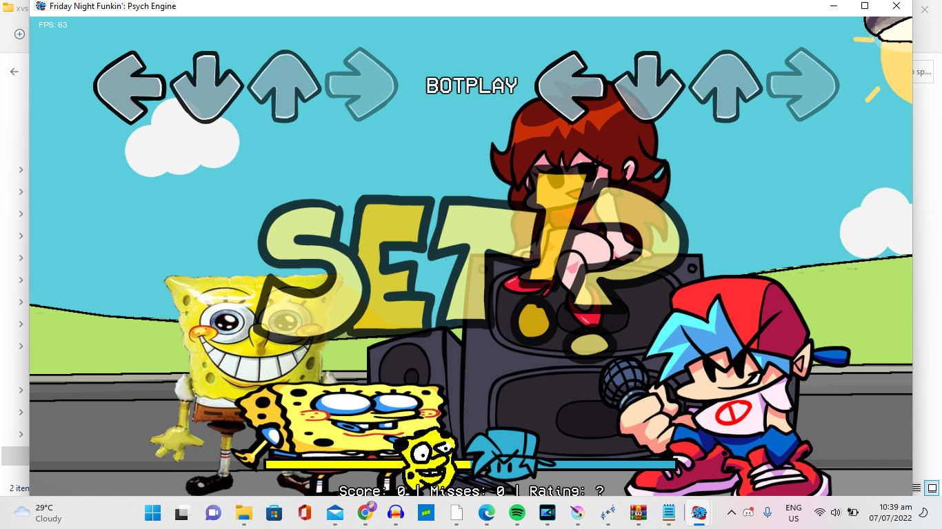Open the Wi-Fi network status icon

tap(819, 512)
